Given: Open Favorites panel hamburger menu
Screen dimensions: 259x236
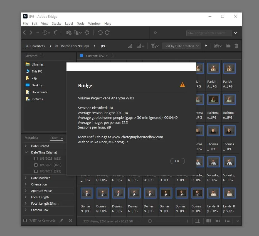Looking at the screenshot, I should 42,56.
